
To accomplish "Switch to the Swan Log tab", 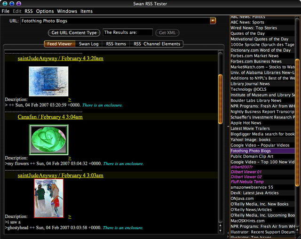I will coord(88,44).
